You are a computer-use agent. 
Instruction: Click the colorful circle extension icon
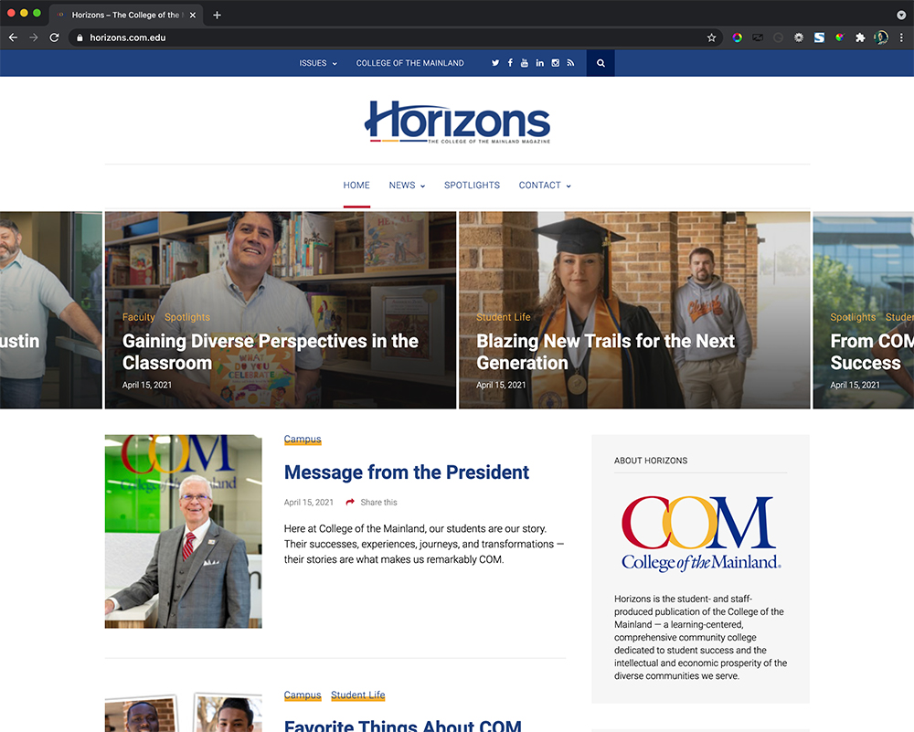738,37
